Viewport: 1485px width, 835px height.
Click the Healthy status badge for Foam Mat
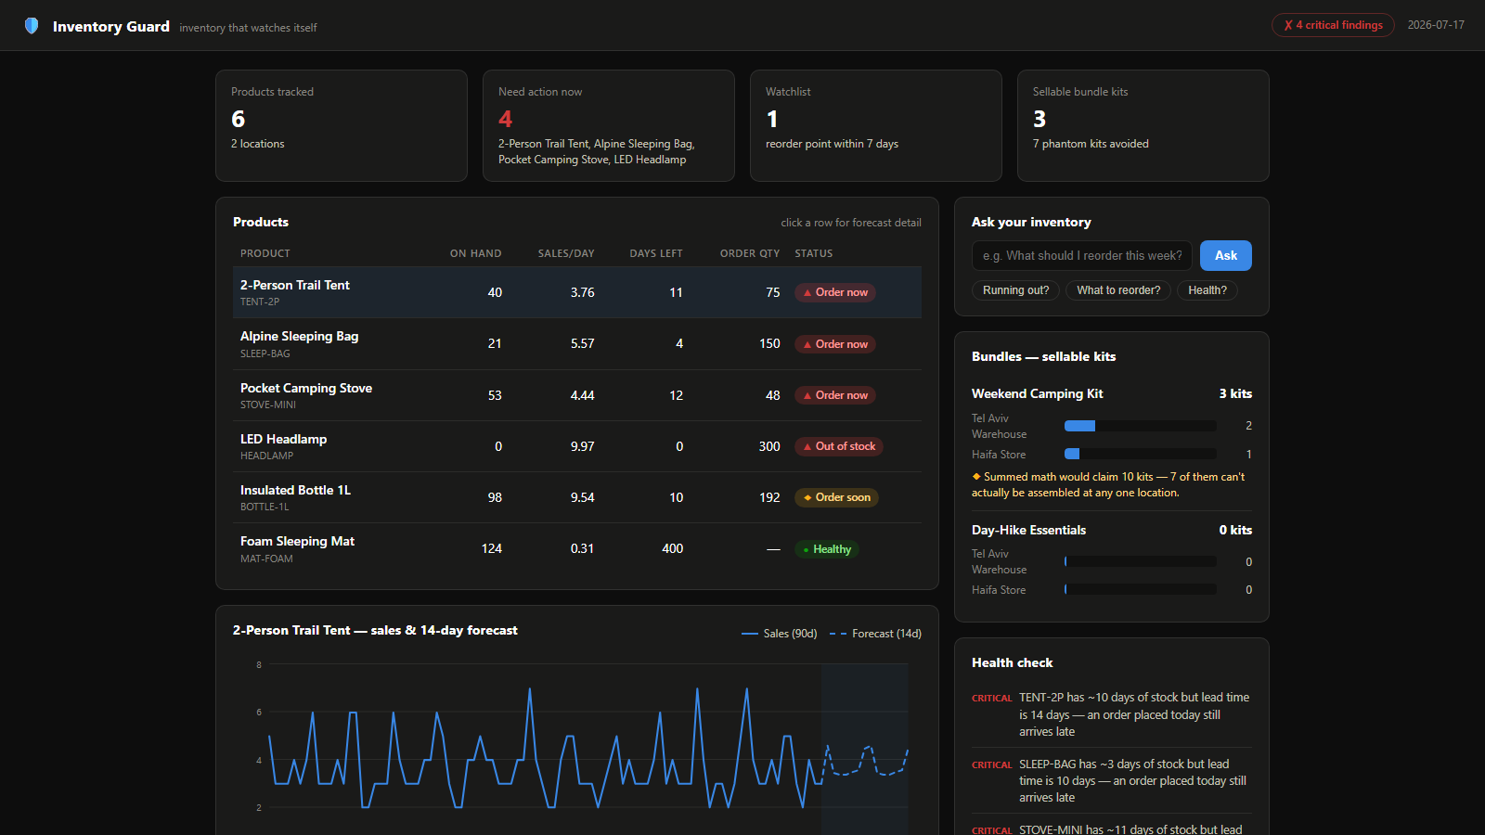[x=827, y=549]
